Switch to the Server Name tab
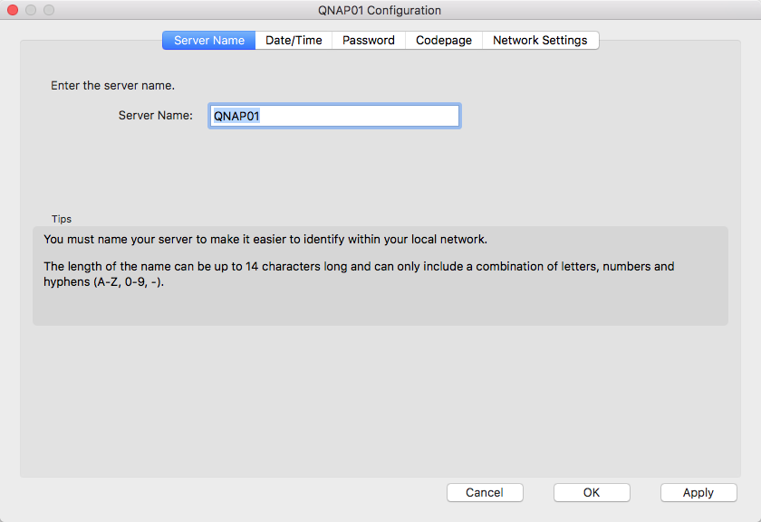Image resolution: width=761 pixels, height=522 pixels. [208, 40]
